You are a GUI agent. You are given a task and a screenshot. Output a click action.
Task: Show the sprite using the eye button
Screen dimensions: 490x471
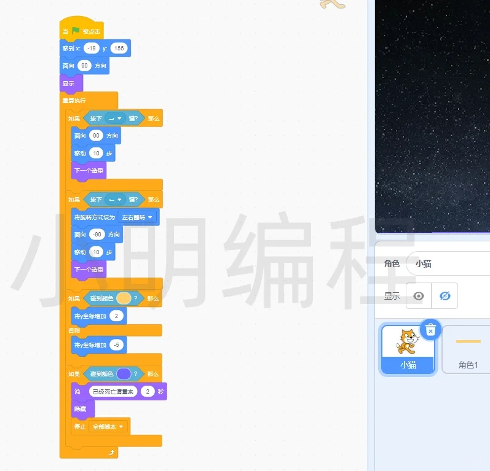tap(419, 295)
